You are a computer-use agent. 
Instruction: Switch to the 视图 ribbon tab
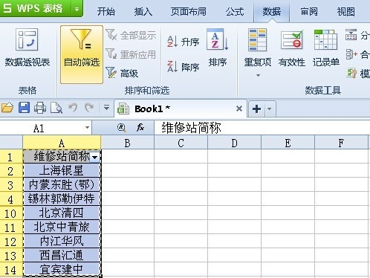[345, 11]
